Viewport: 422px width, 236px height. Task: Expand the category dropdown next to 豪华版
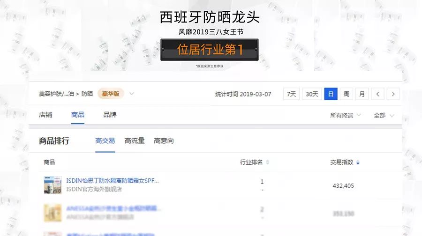(132, 94)
